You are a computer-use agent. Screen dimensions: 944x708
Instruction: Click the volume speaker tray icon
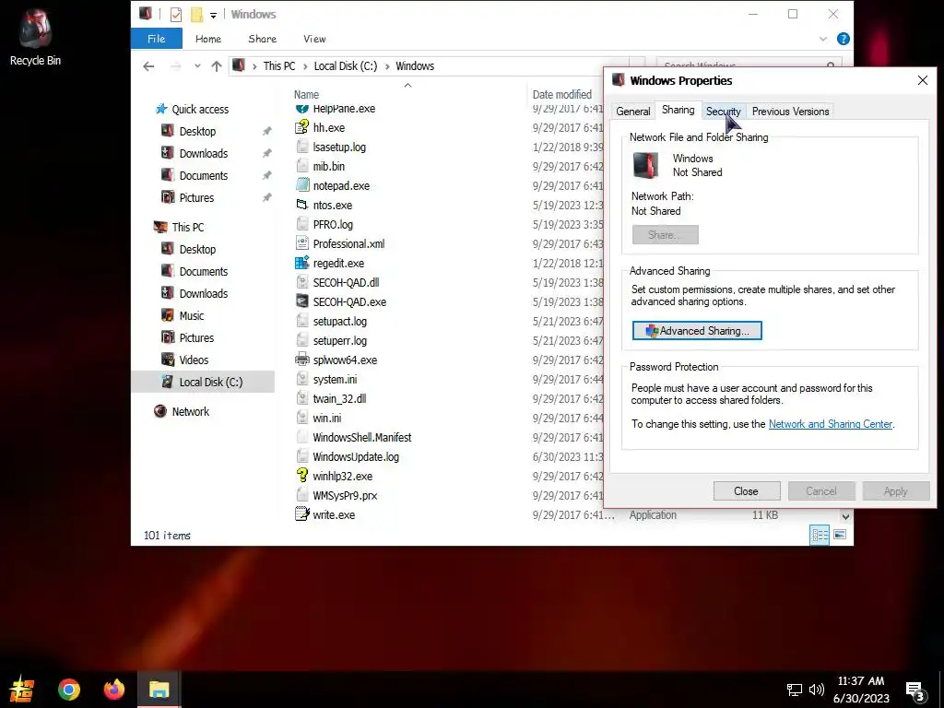pyautogui.click(x=817, y=690)
